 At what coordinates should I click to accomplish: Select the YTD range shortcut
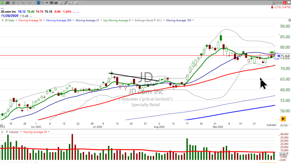[x=9, y=162]
